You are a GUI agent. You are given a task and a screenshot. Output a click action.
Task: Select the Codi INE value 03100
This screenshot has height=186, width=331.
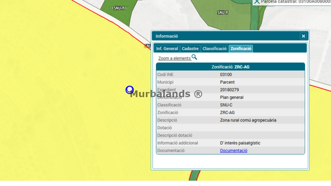(226, 75)
